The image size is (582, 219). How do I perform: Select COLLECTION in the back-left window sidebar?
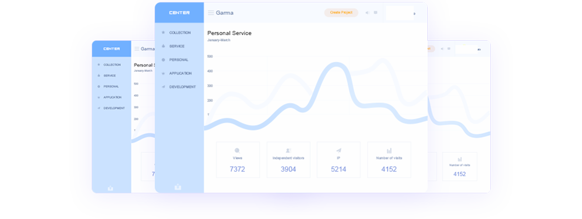click(112, 64)
